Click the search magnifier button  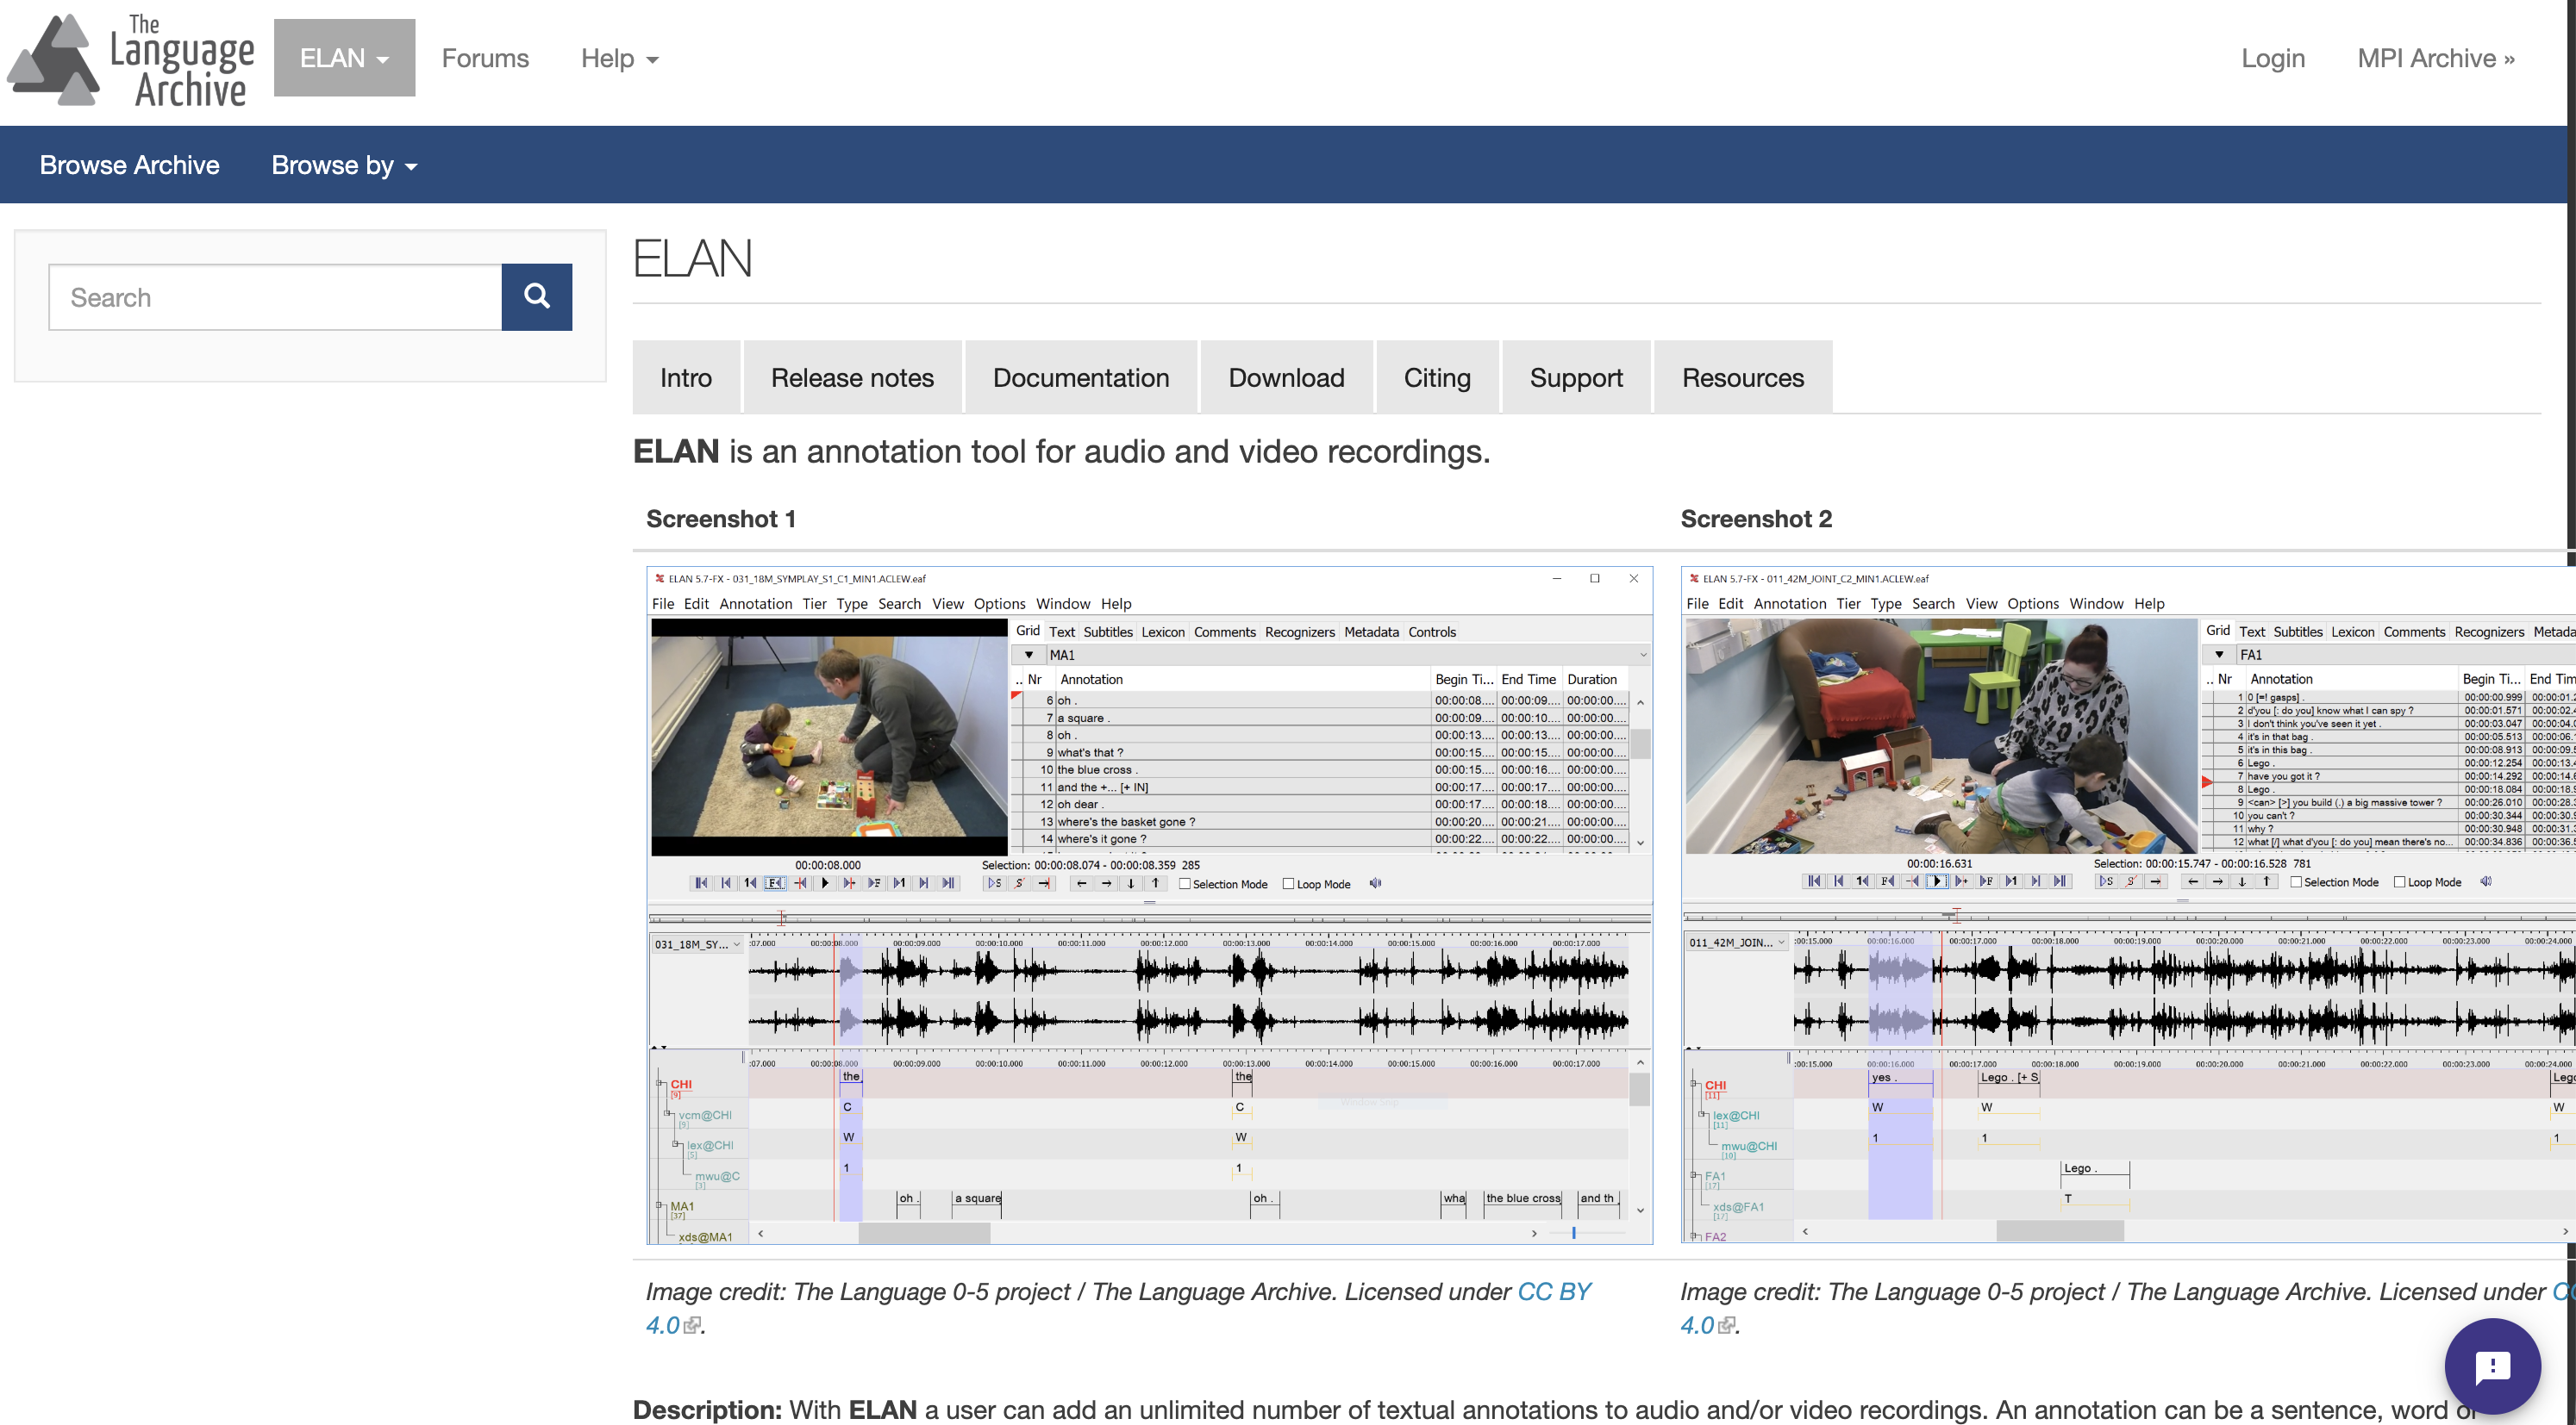click(537, 296)
